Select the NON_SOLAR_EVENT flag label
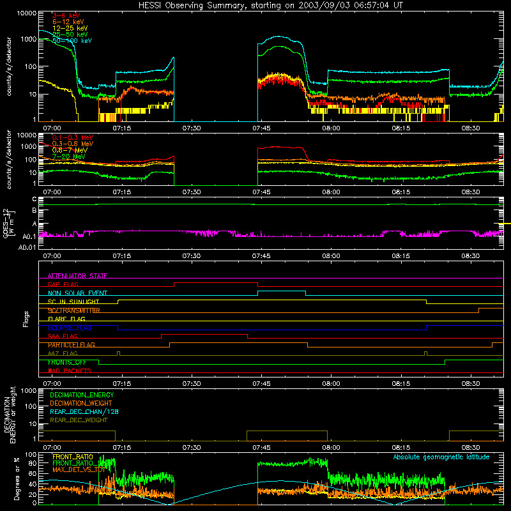The height and width of the screenshot is (511, 511). (77, 293)
